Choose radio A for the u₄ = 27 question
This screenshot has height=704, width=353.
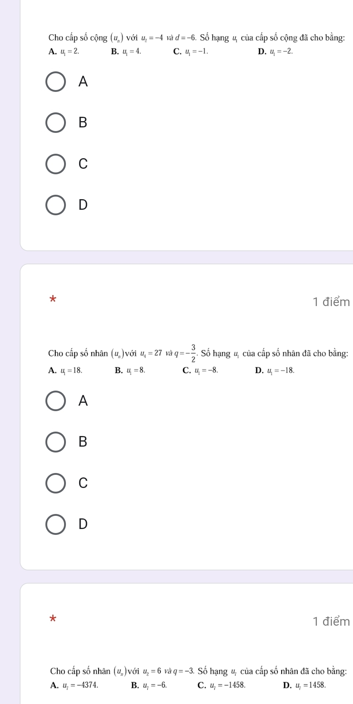point(56,401)
